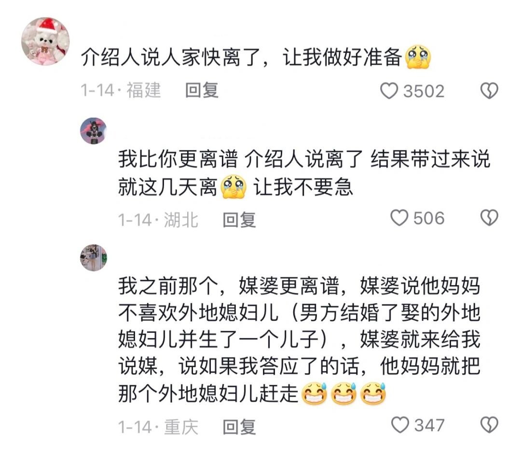Open the Hubei commenter's avatar
The height and width of the screenshot is (449, 521).
(94, 131)
